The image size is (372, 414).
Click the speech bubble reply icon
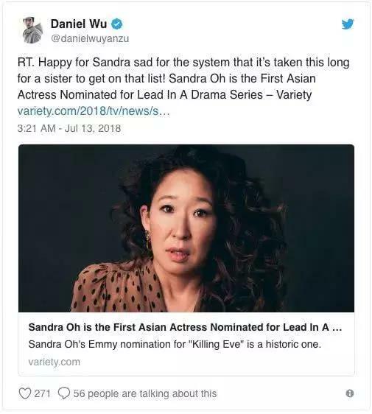pos(64,393)
